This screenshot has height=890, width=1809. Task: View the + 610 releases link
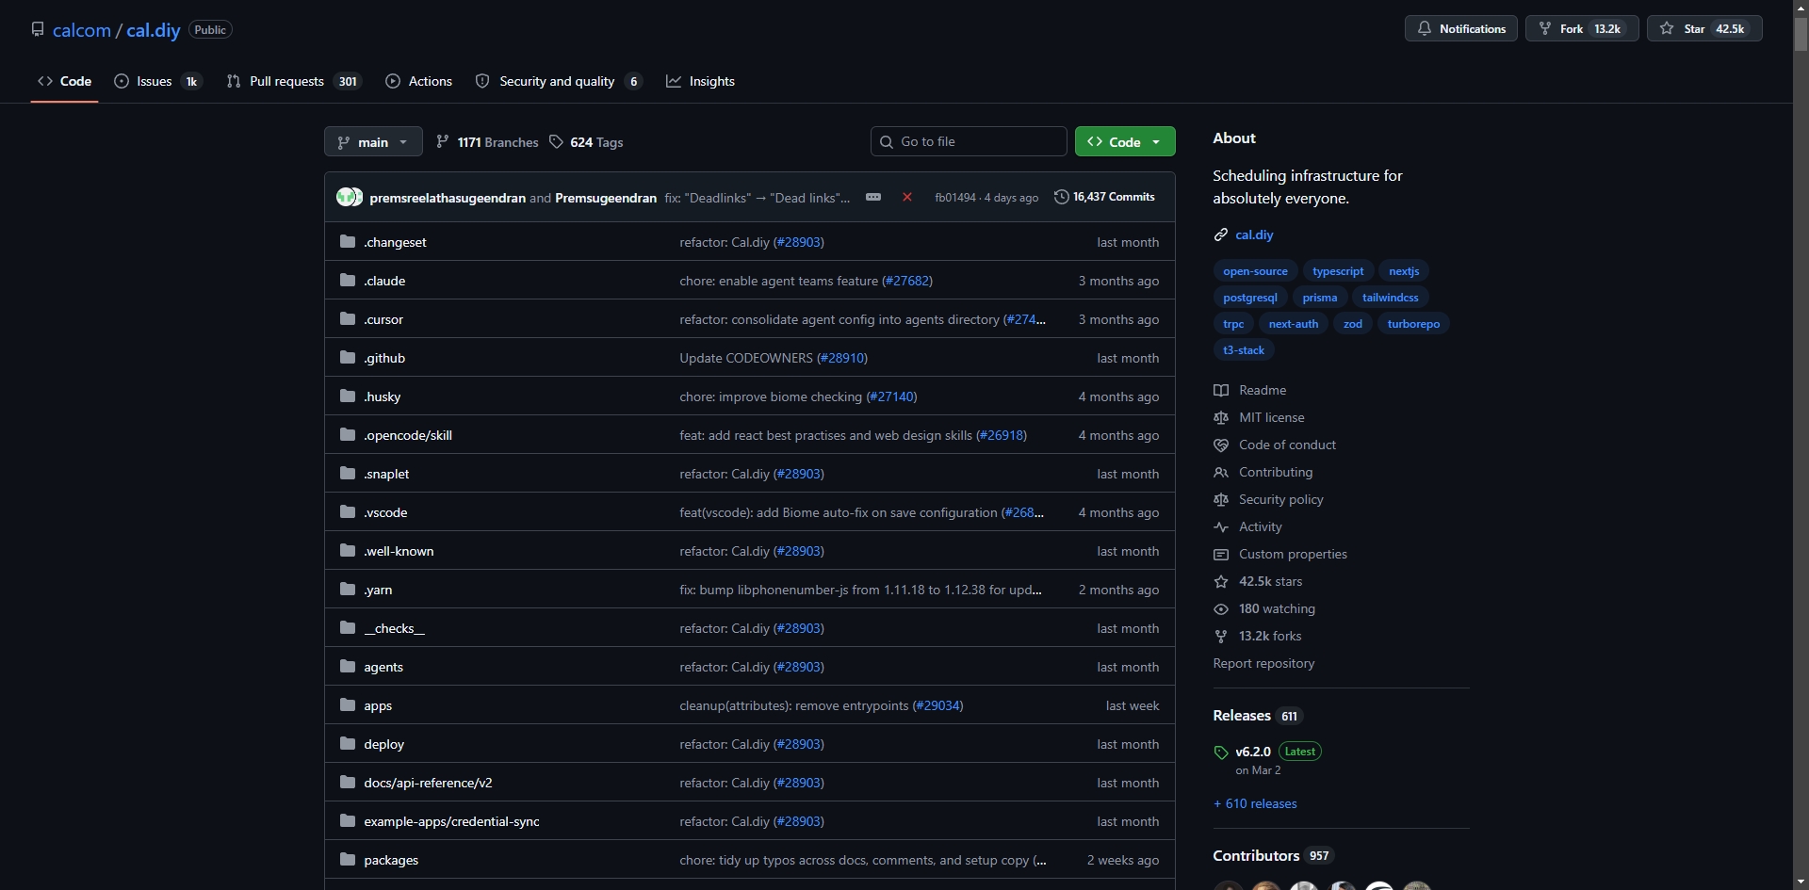coord(1255,803)
